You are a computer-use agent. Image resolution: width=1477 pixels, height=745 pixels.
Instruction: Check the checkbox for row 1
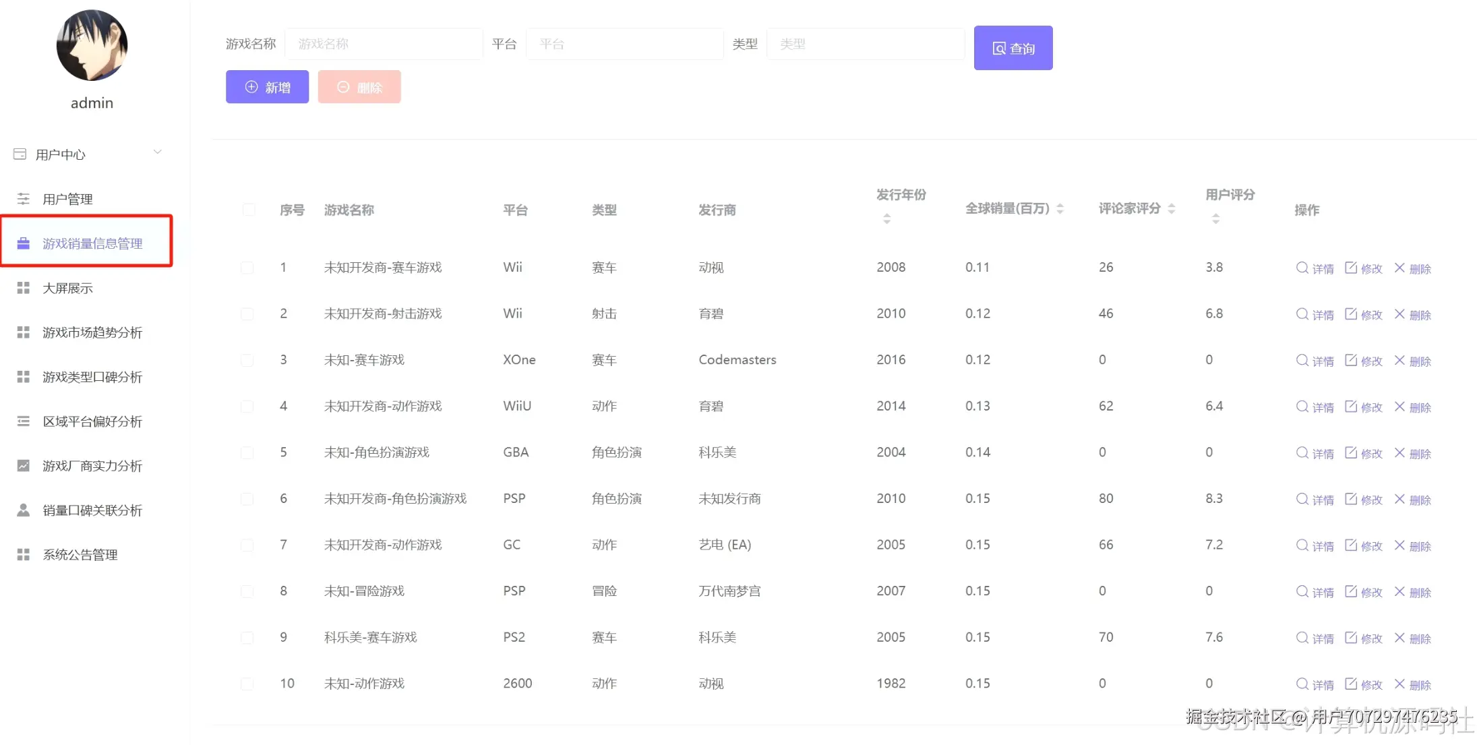tap(247, 268)
